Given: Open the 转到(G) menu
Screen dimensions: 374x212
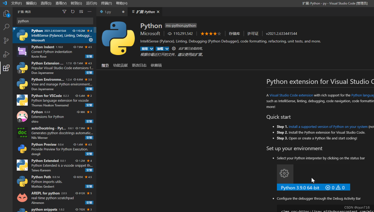Looking at the screenshot, I should tap(76, 3).
